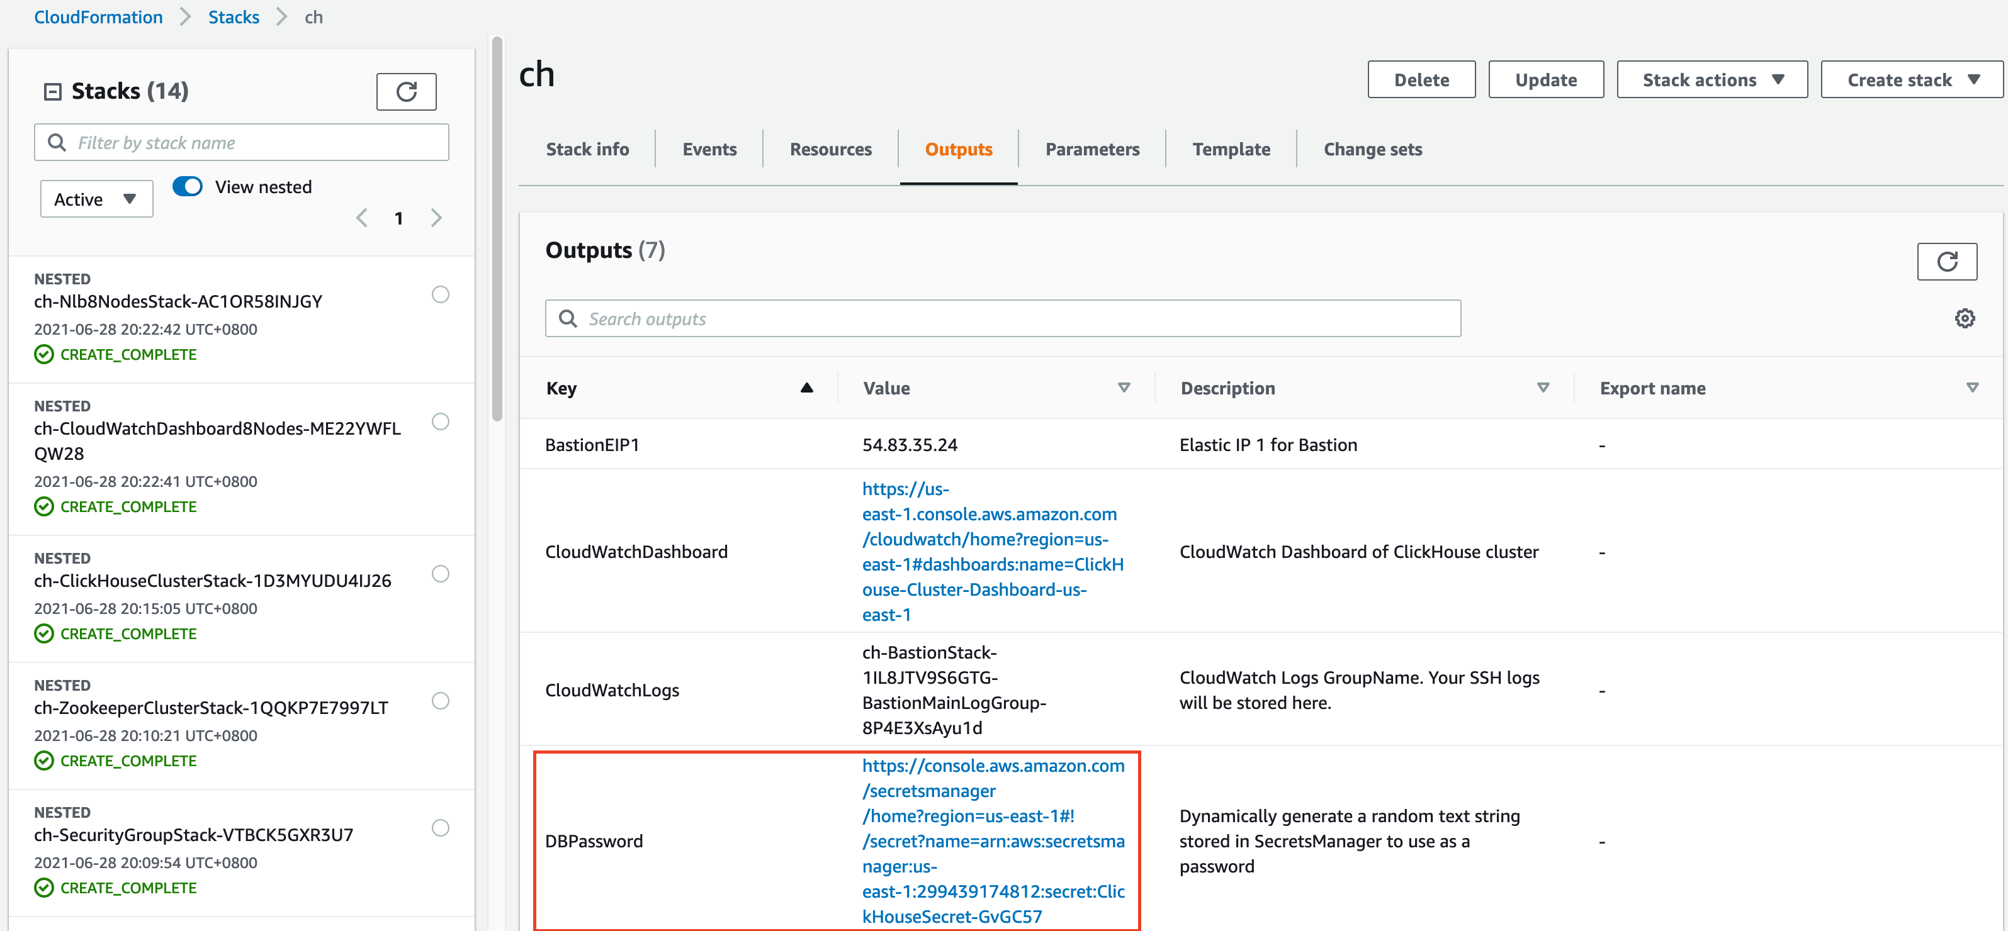
Task: Click the BastionEIP1 key cell
Action: pos(592,445)
